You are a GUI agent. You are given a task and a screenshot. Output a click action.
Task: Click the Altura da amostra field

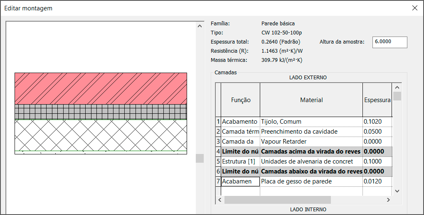(389, 42)
